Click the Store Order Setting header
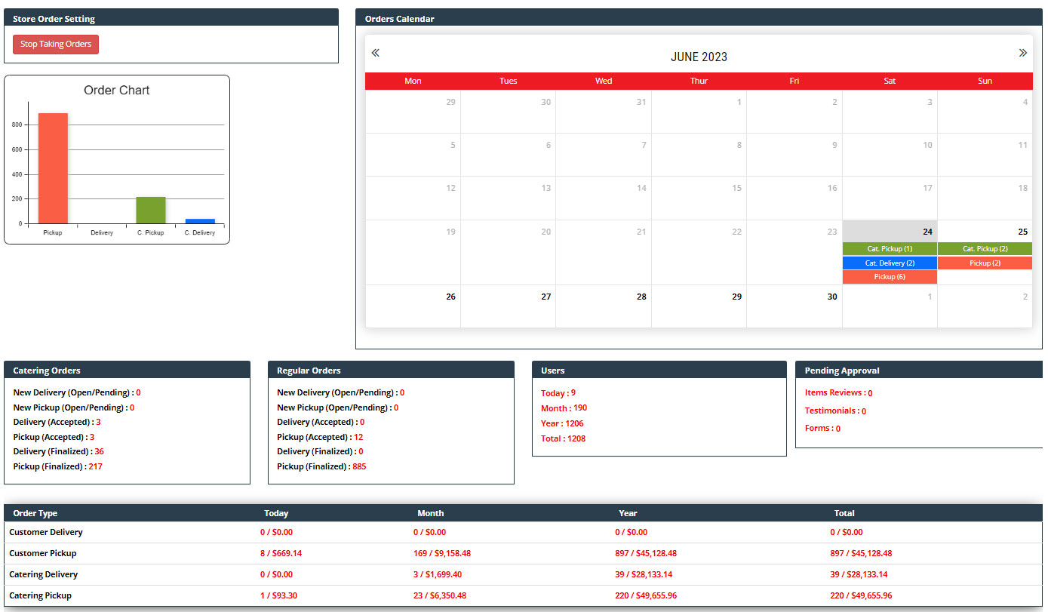This screenshot has width=1048, height=612. tap(171, 19)
